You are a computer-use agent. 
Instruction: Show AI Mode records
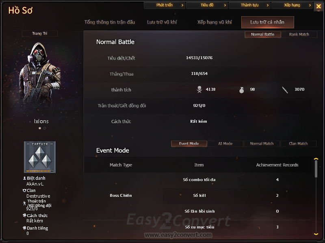pos(225,144)
